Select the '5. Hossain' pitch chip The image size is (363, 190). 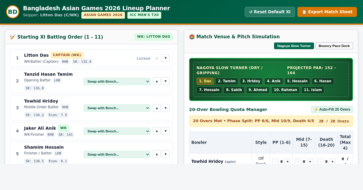[297, 81]
